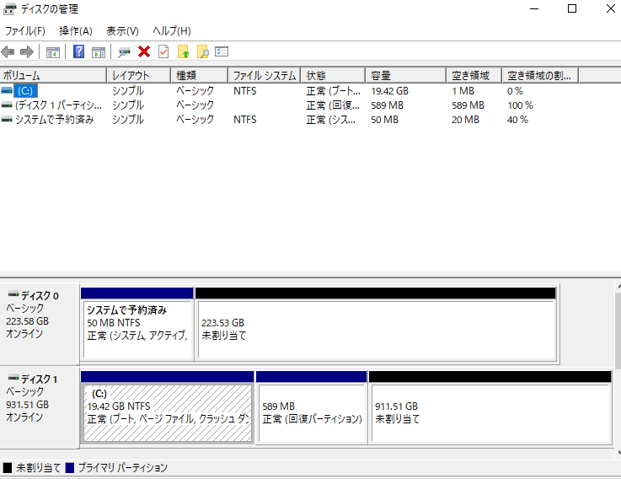Minimize the ディスクの管理 window
Screen dimensions: 621x479
pyautogui.click(x=534, y=8)
